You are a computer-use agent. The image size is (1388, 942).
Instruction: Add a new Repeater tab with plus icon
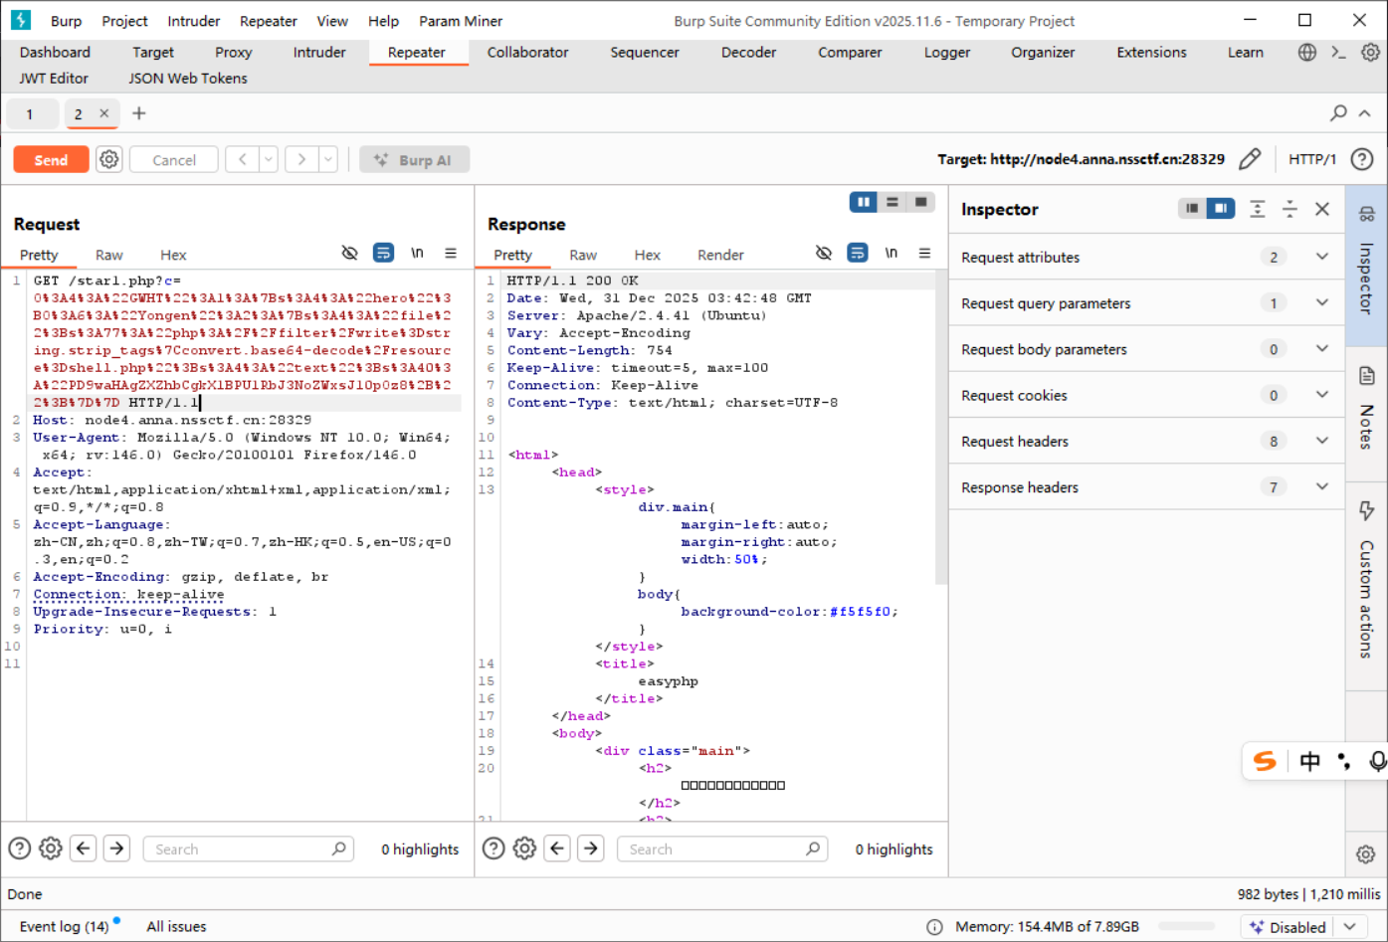[x=139, y=113]
